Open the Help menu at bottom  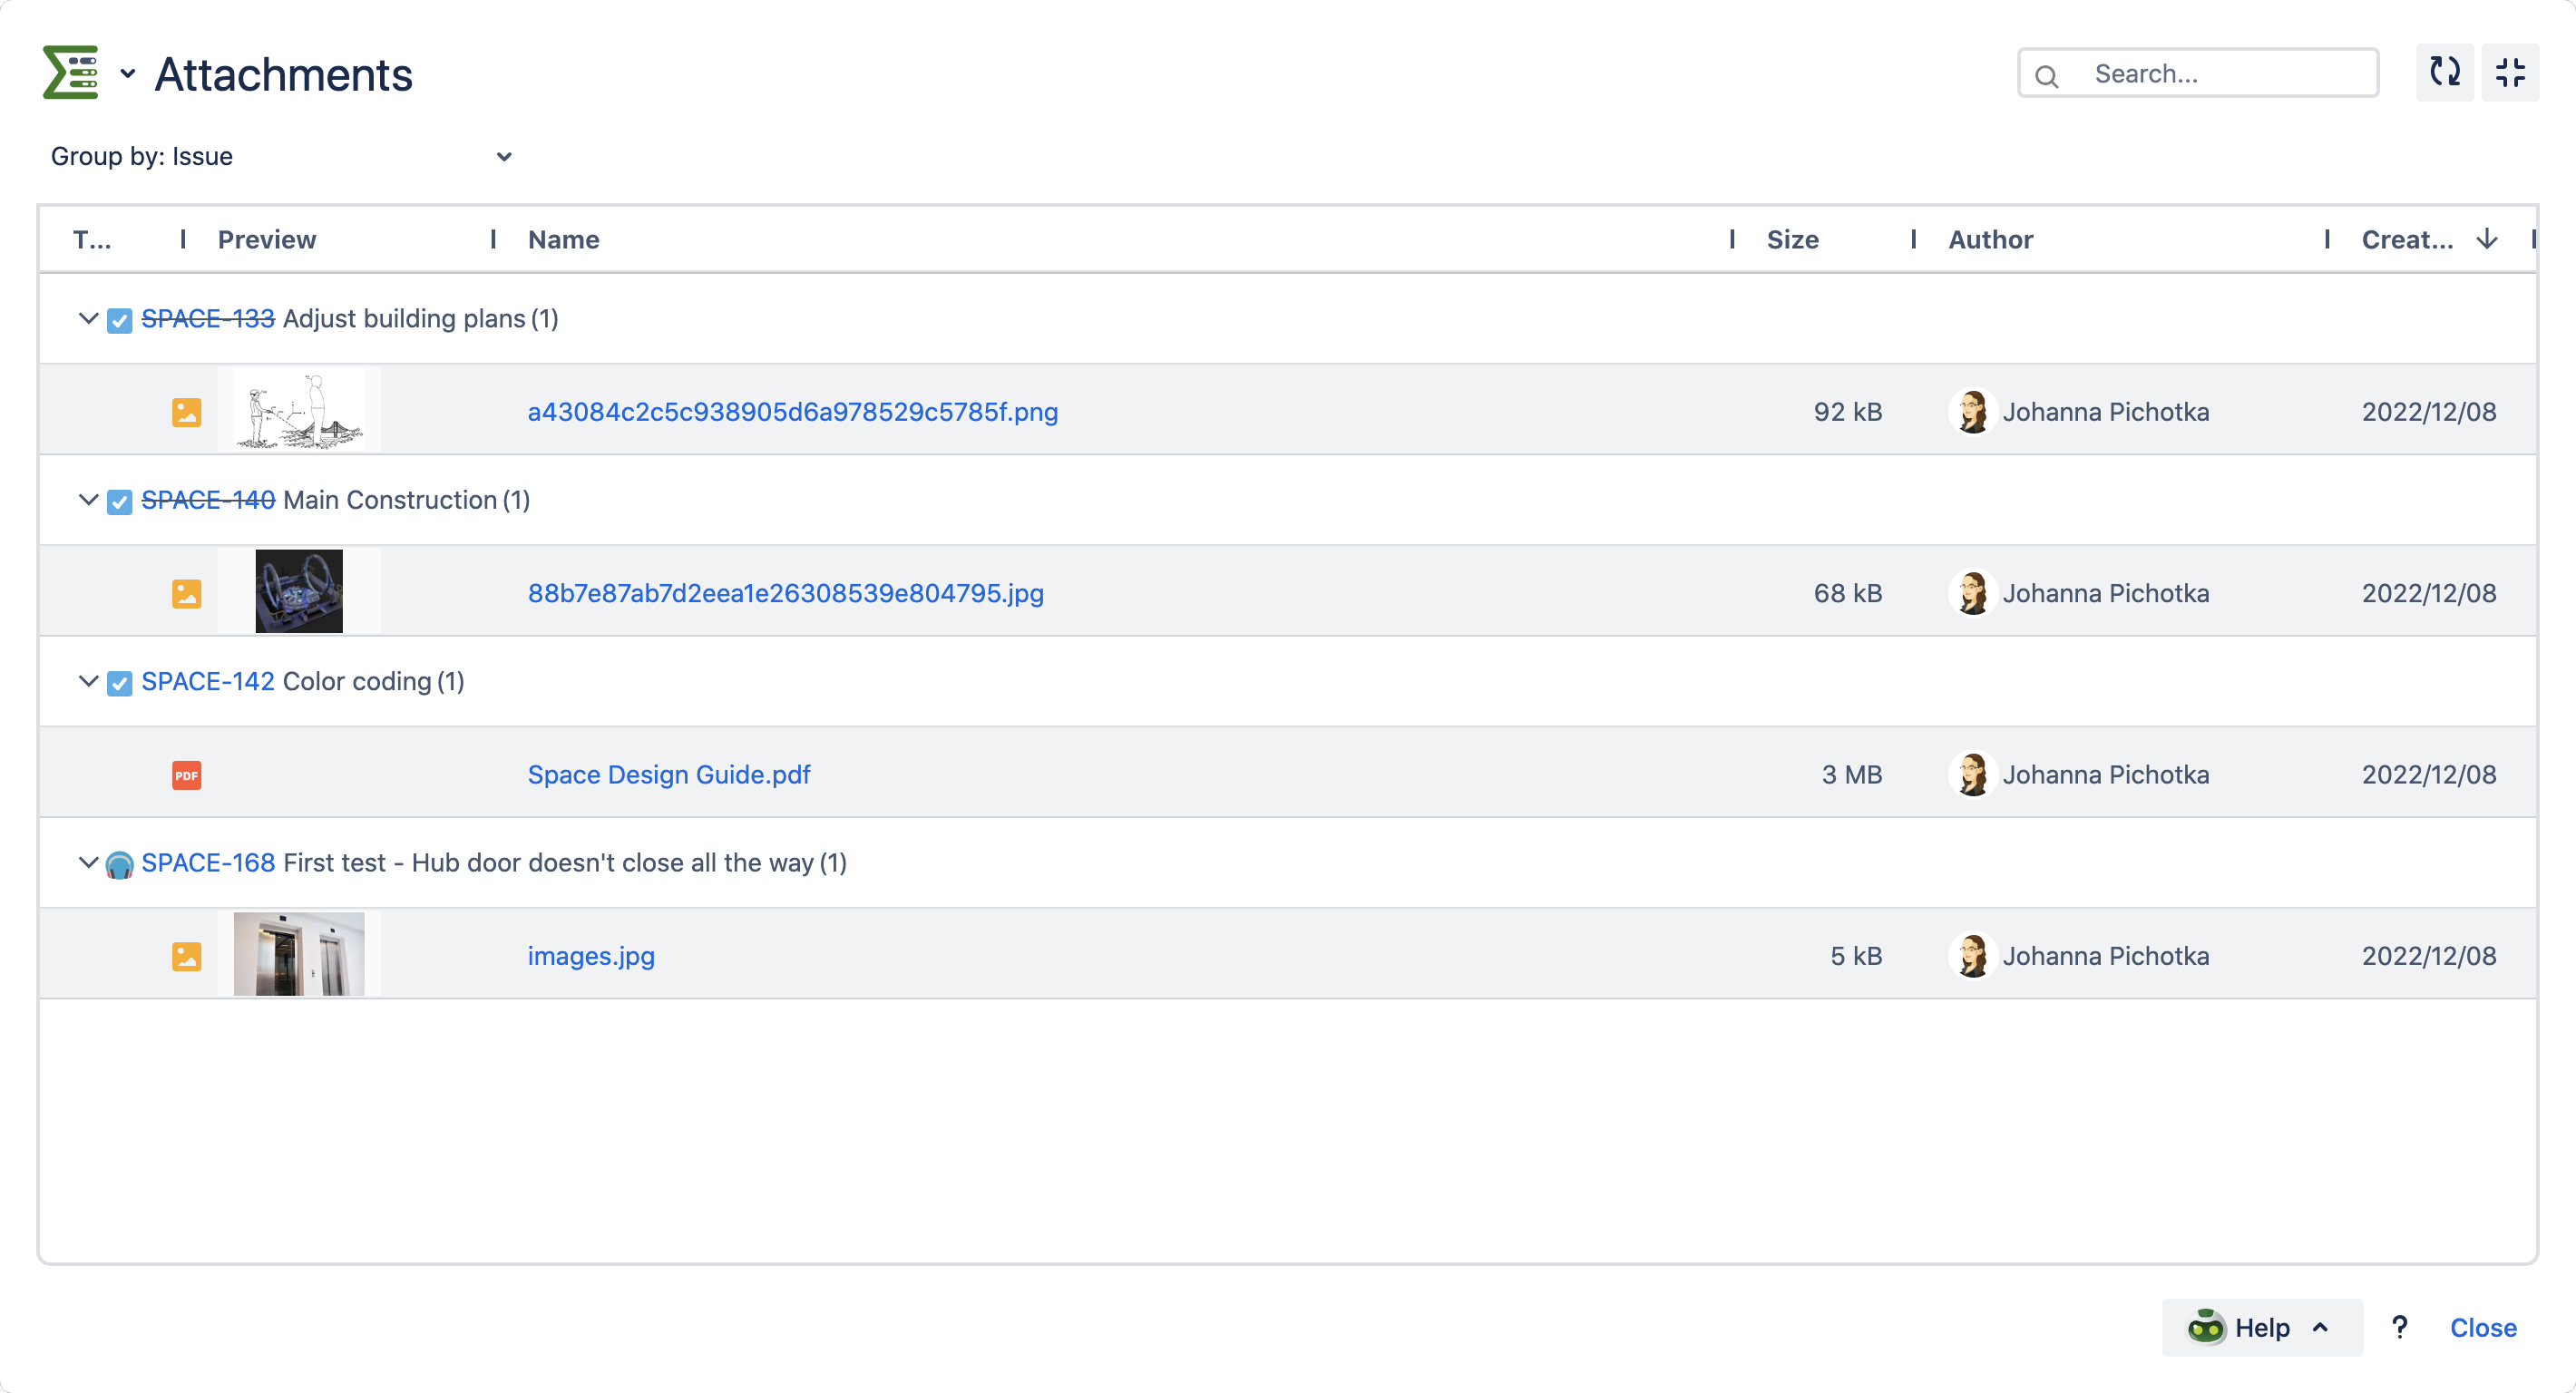click(2262, 1327)
